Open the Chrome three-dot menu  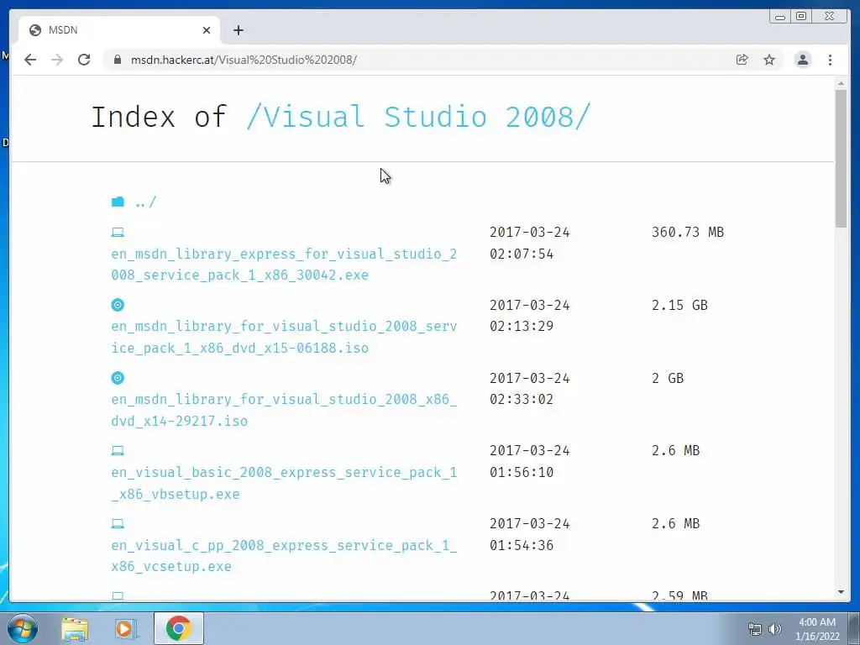(830, 60)
